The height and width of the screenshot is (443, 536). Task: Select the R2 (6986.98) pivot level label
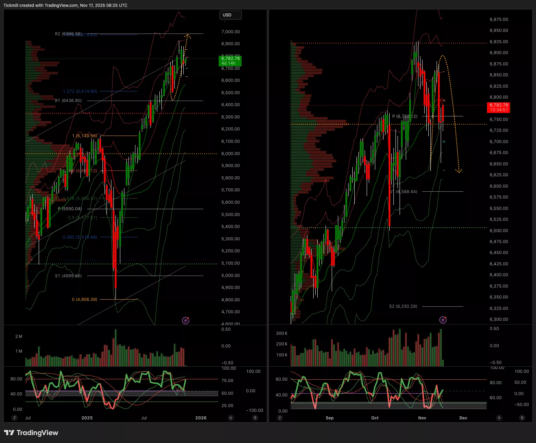68,34
